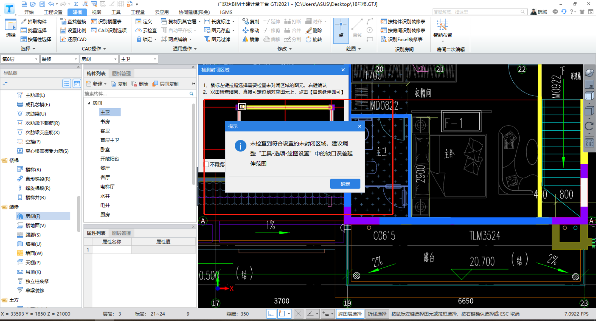Image resolution: width=596 pixels, height=321 pixels.
Task: Click the 删除 tool in 修改 group
Action: pos(314,30)
